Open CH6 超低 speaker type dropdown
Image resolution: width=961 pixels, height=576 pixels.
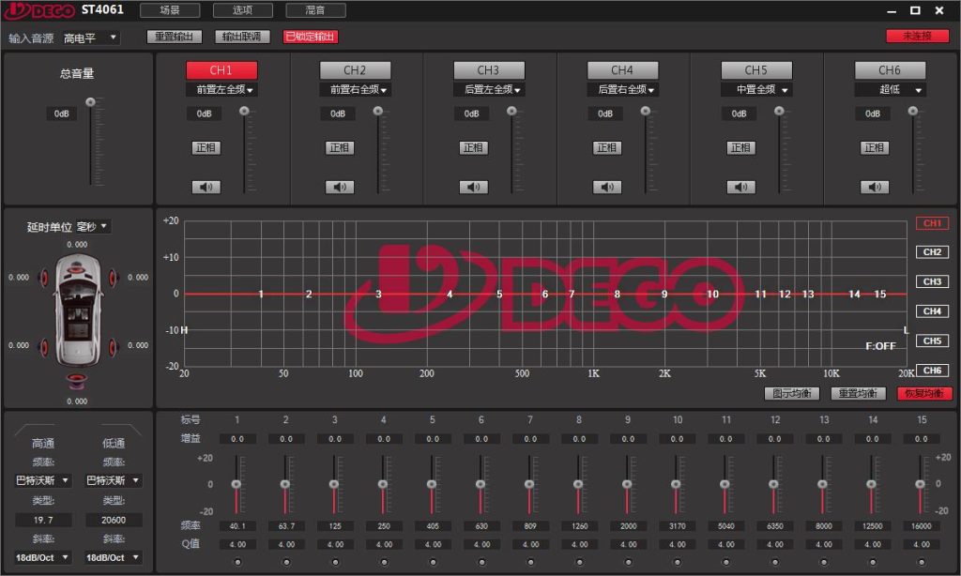coord(890,89)
